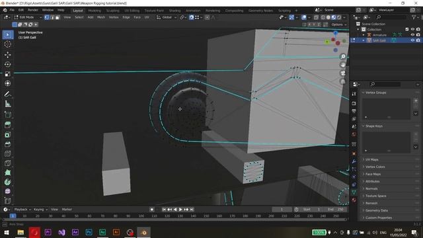This screenshot has height=238, width=423.
Task: Open the Object Data properties tab
Action: (354, 192)
